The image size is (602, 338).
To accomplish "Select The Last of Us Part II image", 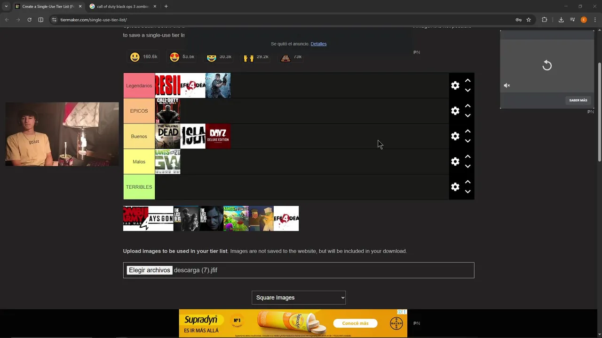I will click(211, 218).
